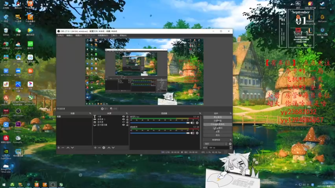Pop out the Controls dock panel
The height and width of the screenshot is (188, 335).
pos(231,113)
